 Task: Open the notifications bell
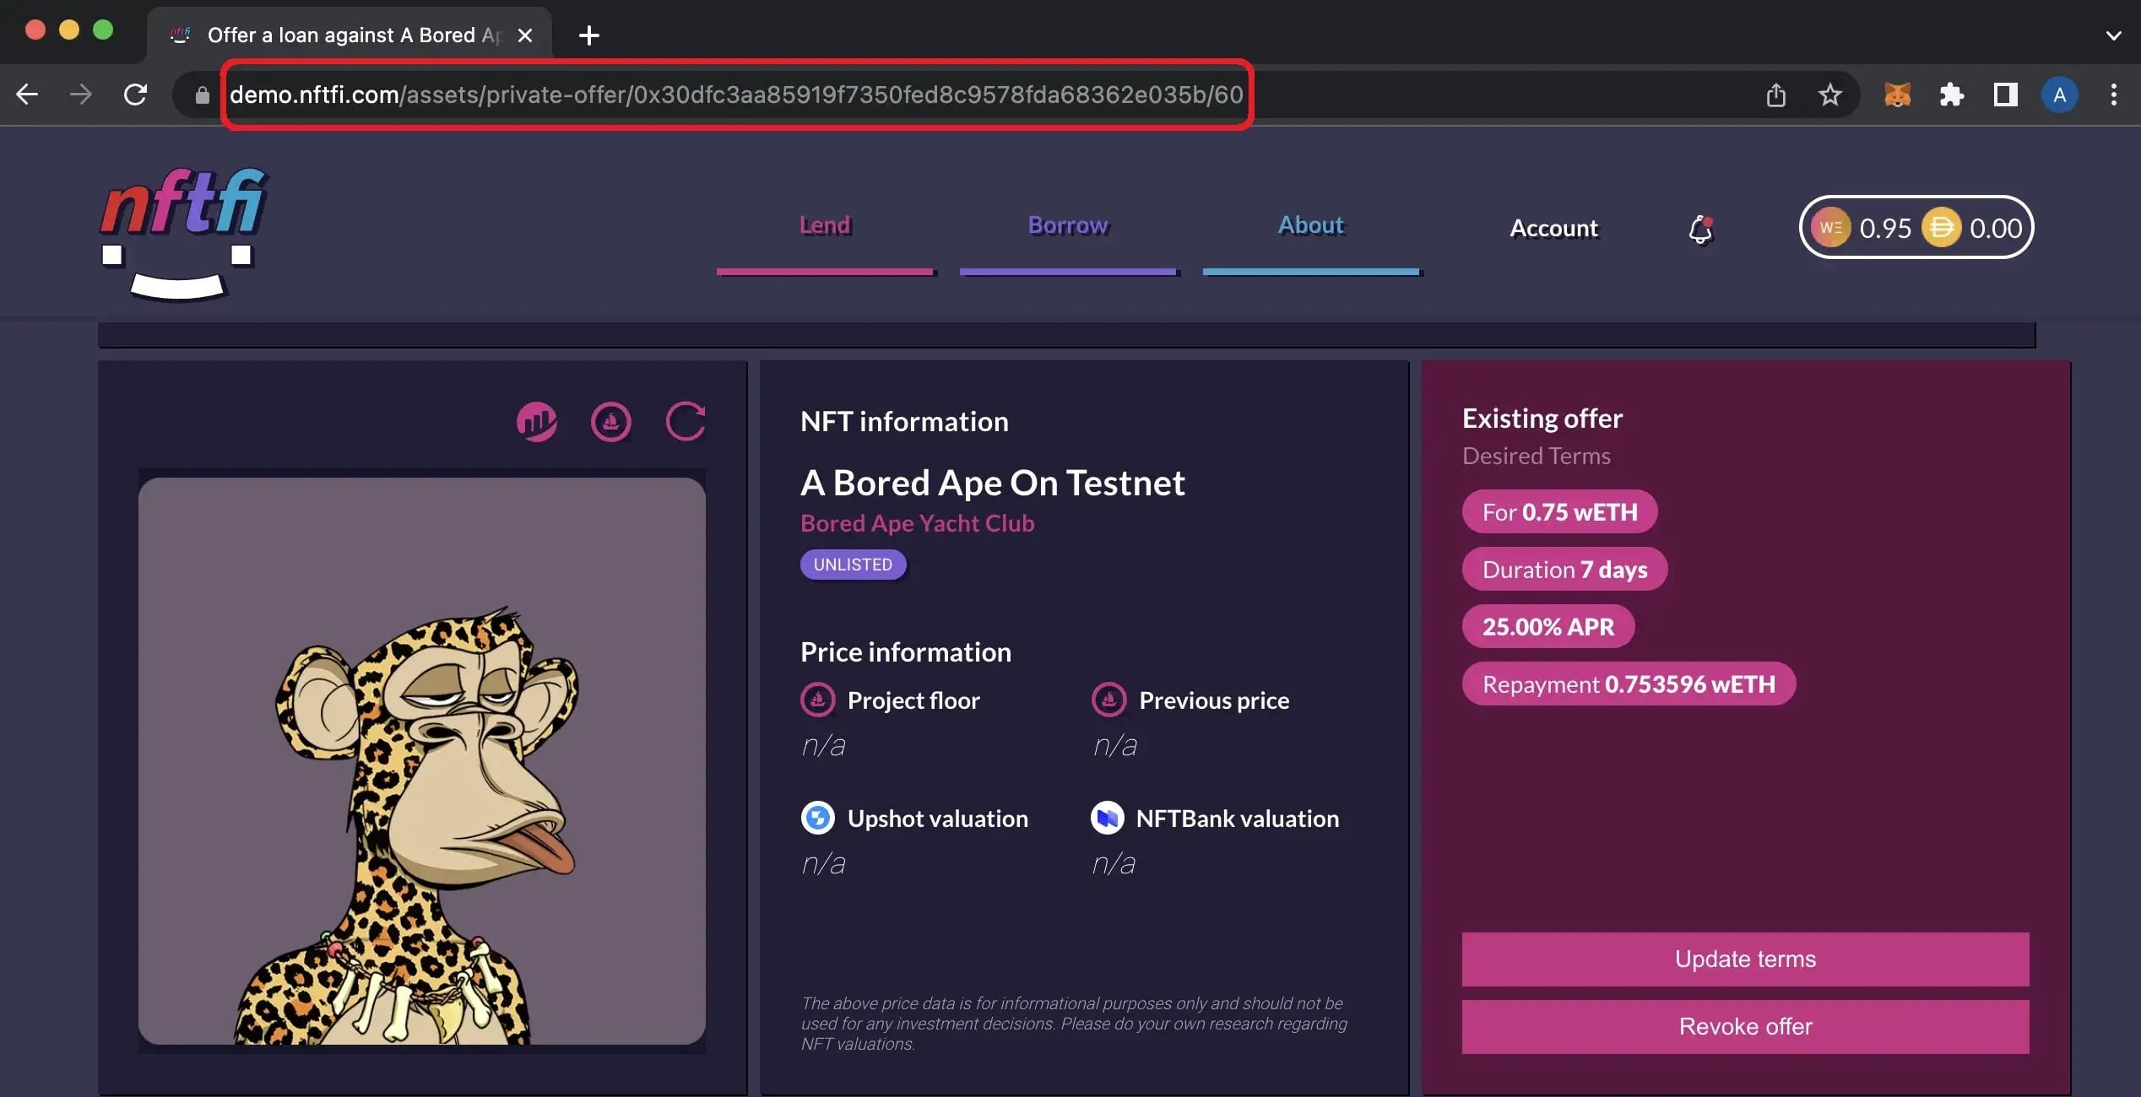click(1700, 229)
